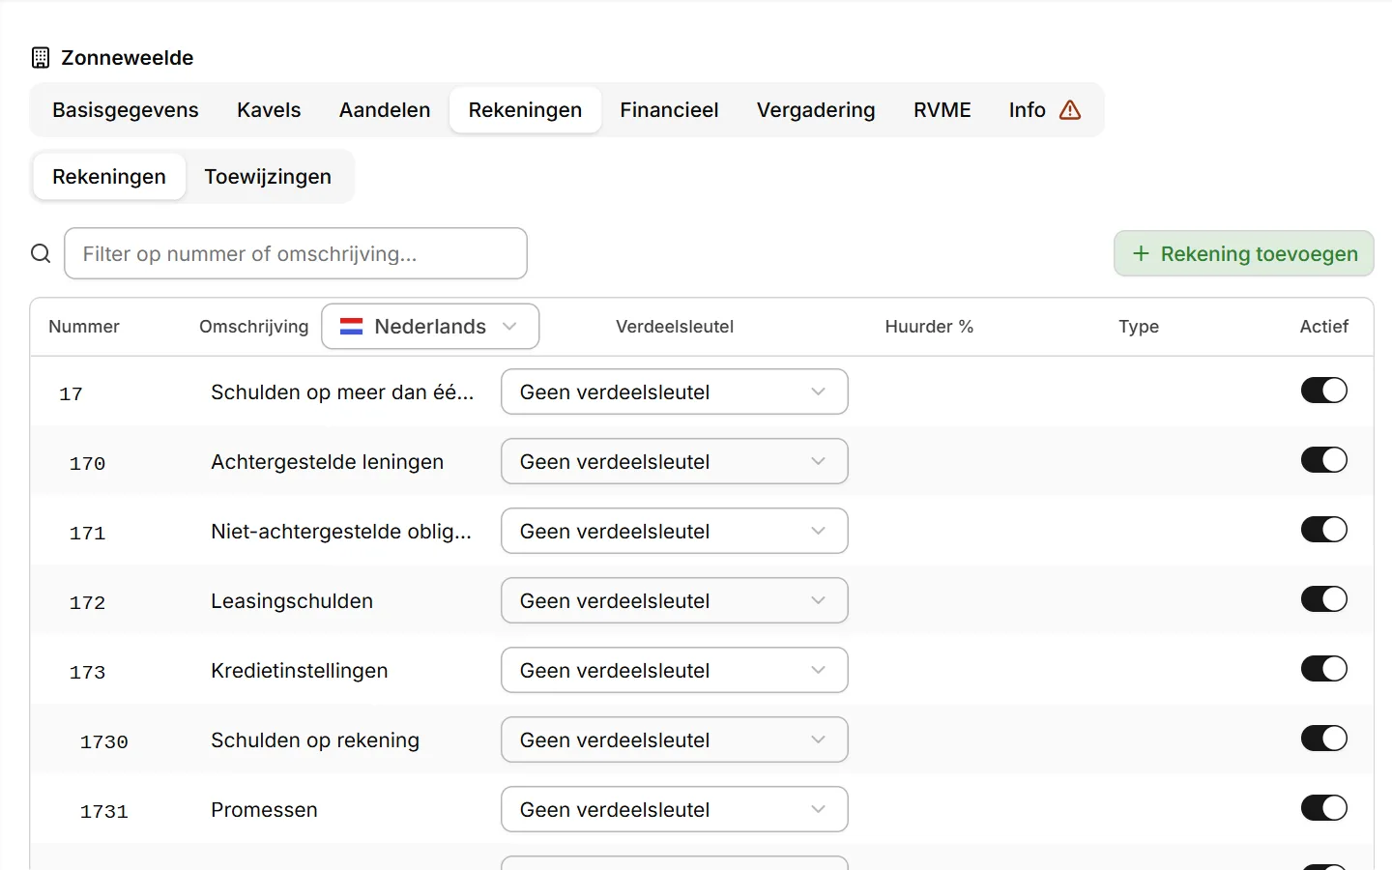Open verdeelsleutel dropdown for account 17
1392x870 pixels.
click(675, 391)
